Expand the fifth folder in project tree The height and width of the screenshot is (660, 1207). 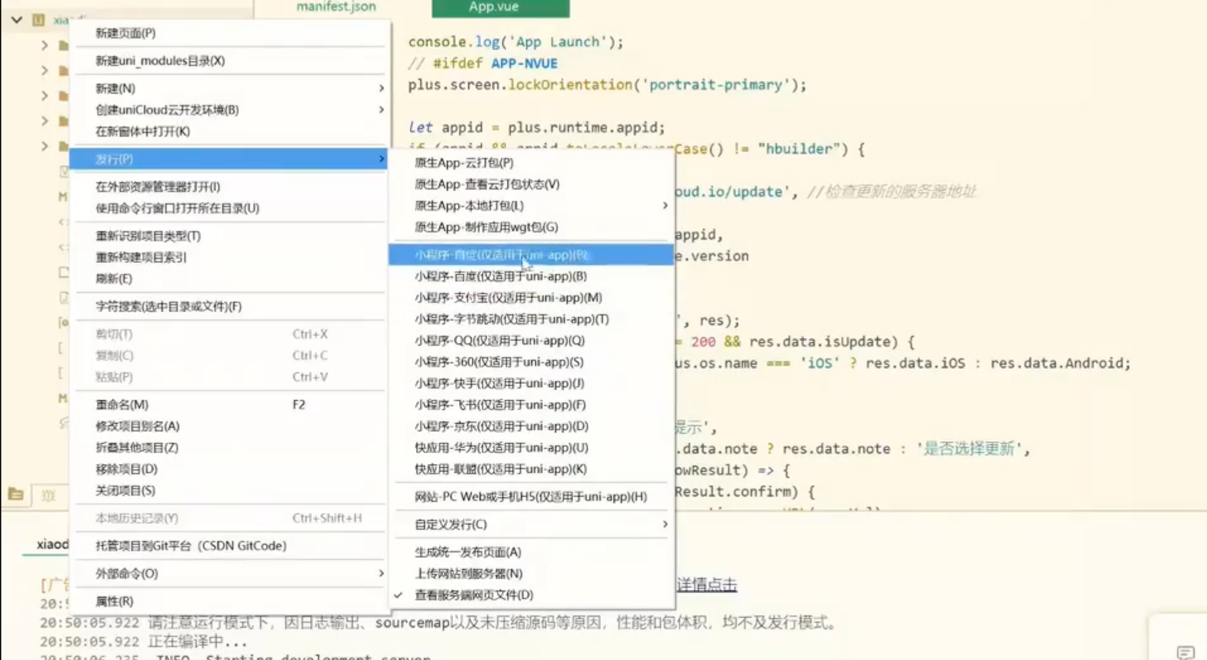click(x=44, y=146)
